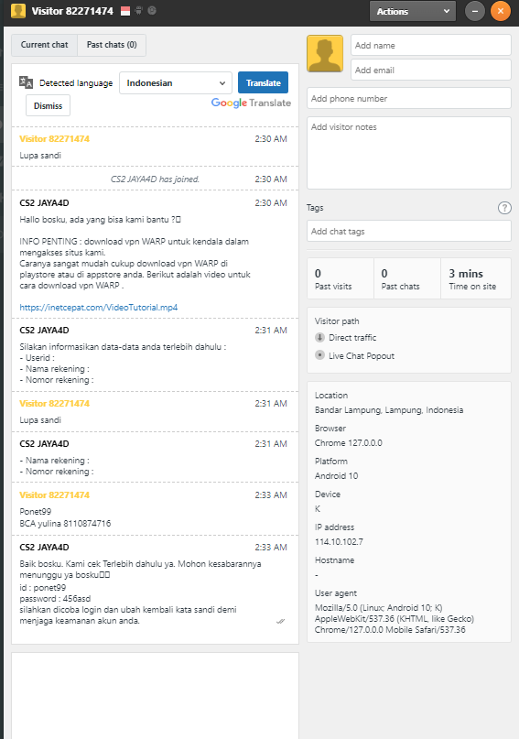Click the Direct traffic arrow icon
This screenshot has height=739, width=519.
click(319, 337)
